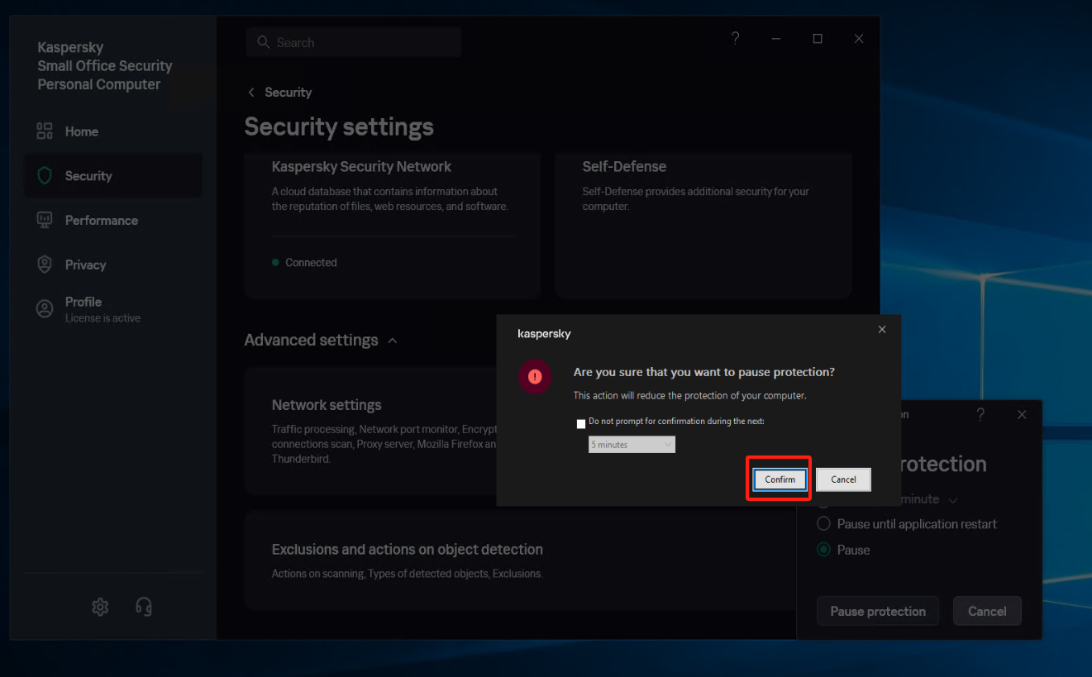
Task: Click the Profile avatar icon in sidebar
Action: [x=45, y=309]
